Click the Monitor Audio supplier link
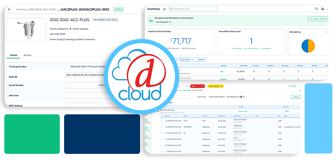The width and height of the screenshot is (336, 160). coord(243,111)
